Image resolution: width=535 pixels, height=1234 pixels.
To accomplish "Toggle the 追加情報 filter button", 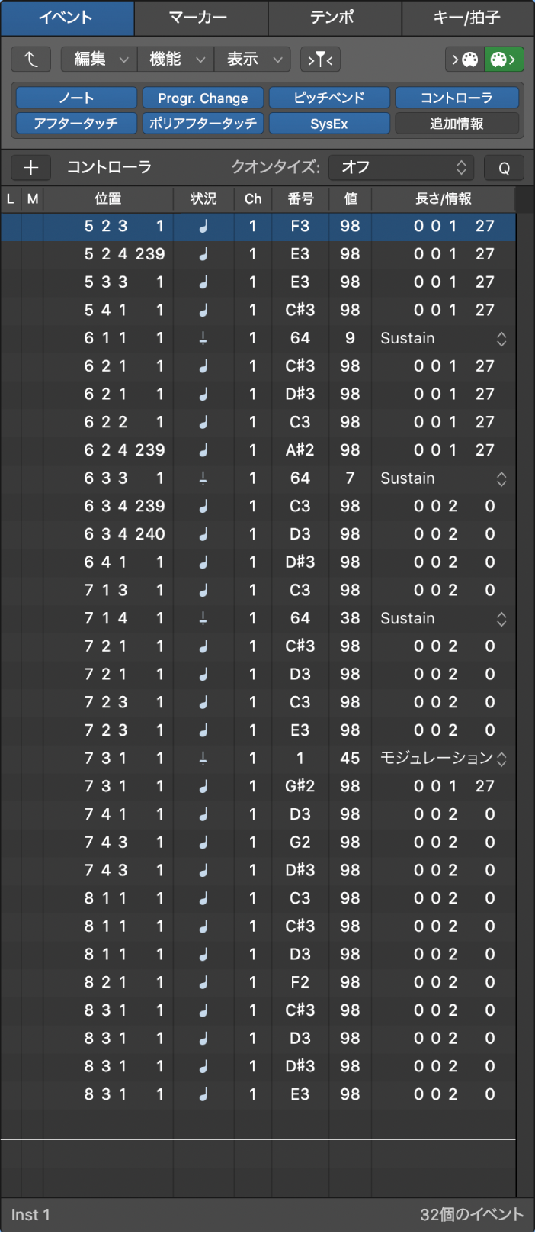I will coord(457,123).
